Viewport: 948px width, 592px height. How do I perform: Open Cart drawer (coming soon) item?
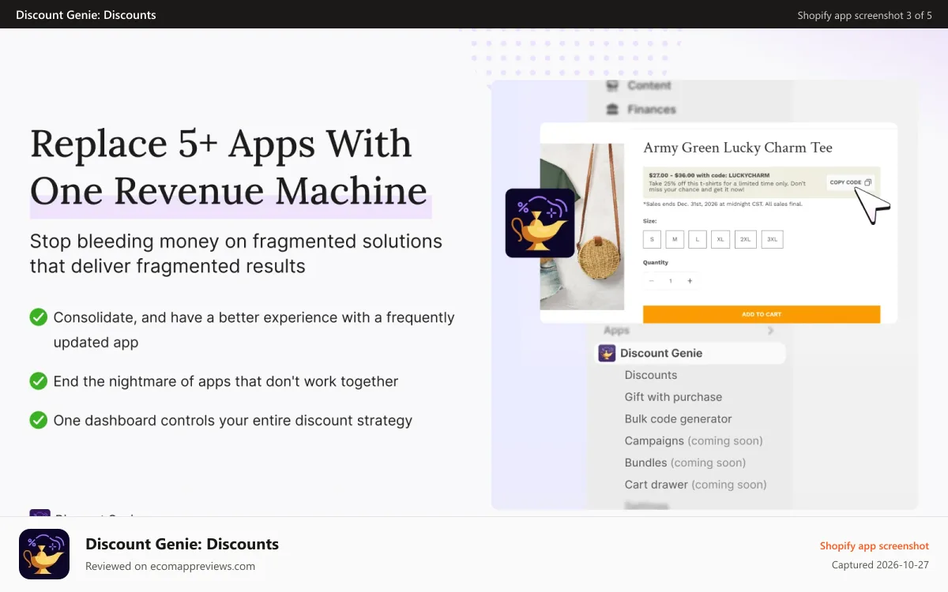[695, 485]
